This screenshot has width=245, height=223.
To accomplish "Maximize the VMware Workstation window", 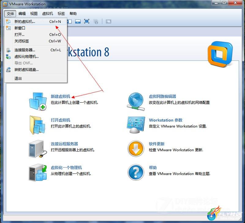I will [x=224, y=3].
